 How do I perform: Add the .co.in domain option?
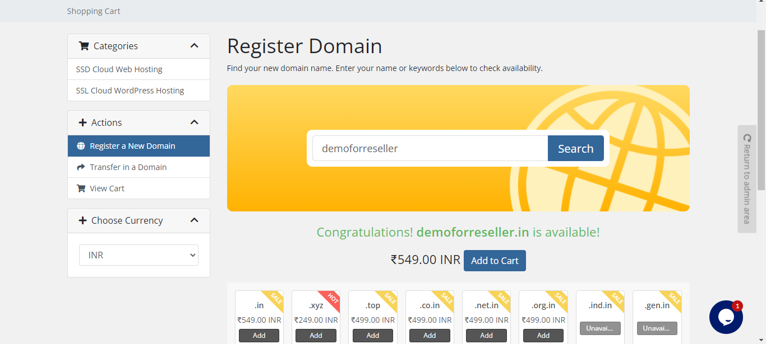tap(430, 336)
